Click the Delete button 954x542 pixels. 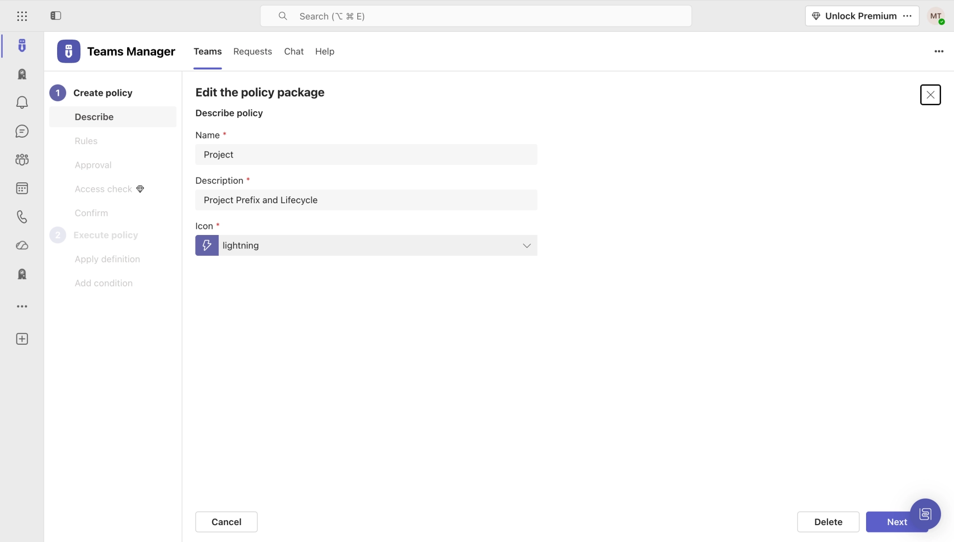(x=828, y=522)
